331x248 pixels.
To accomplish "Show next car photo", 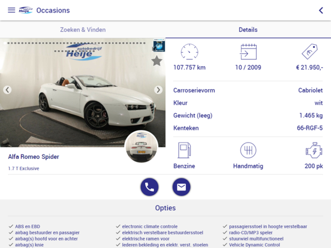I will tap(158, 90).
